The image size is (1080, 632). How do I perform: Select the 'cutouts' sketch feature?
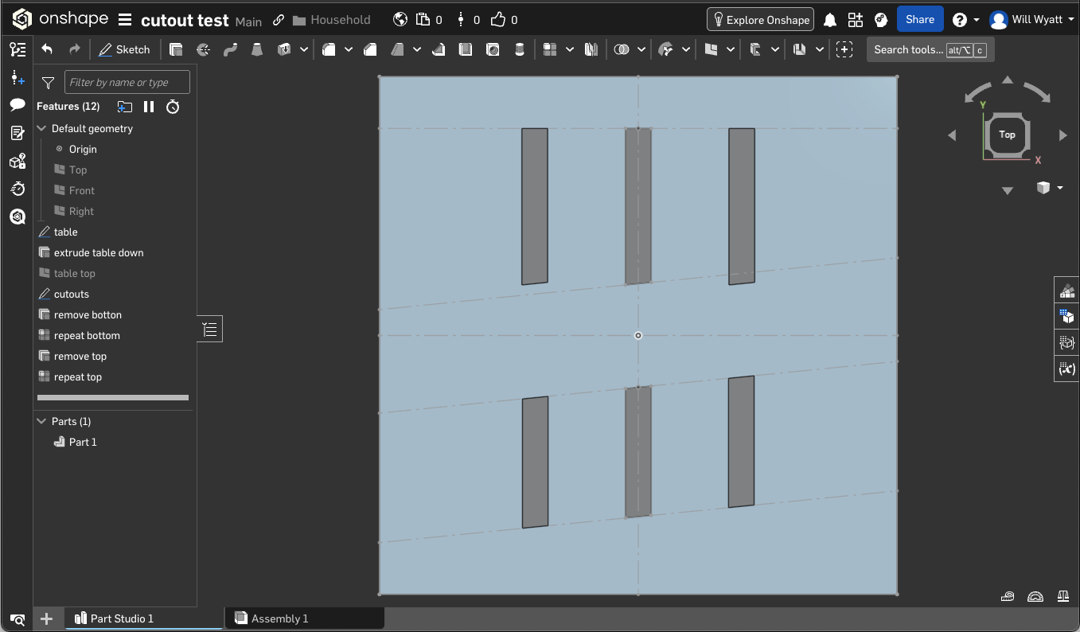(x=72, y=294)
